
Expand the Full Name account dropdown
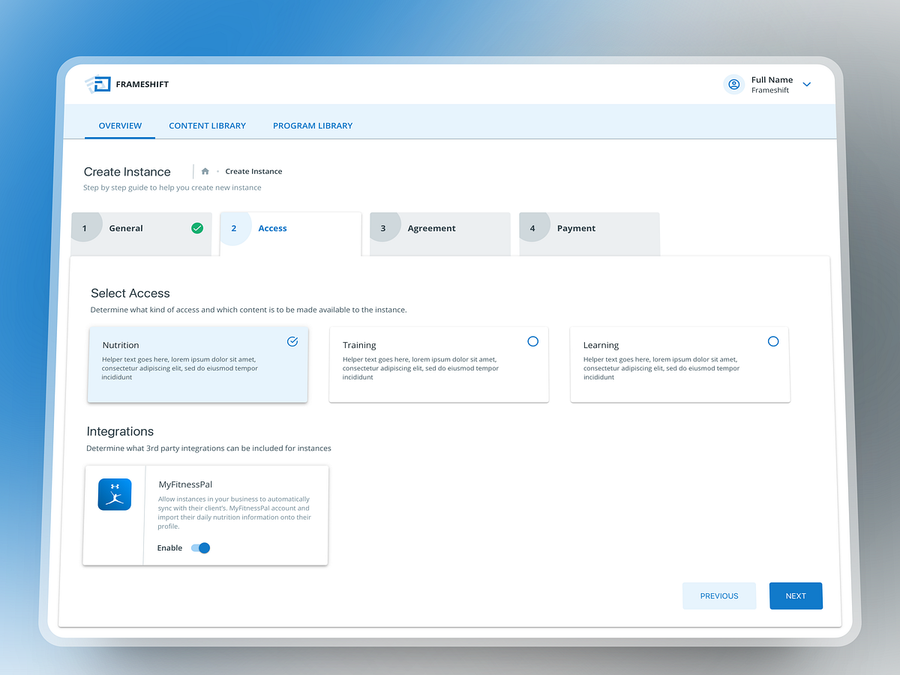tap(807, 84)
